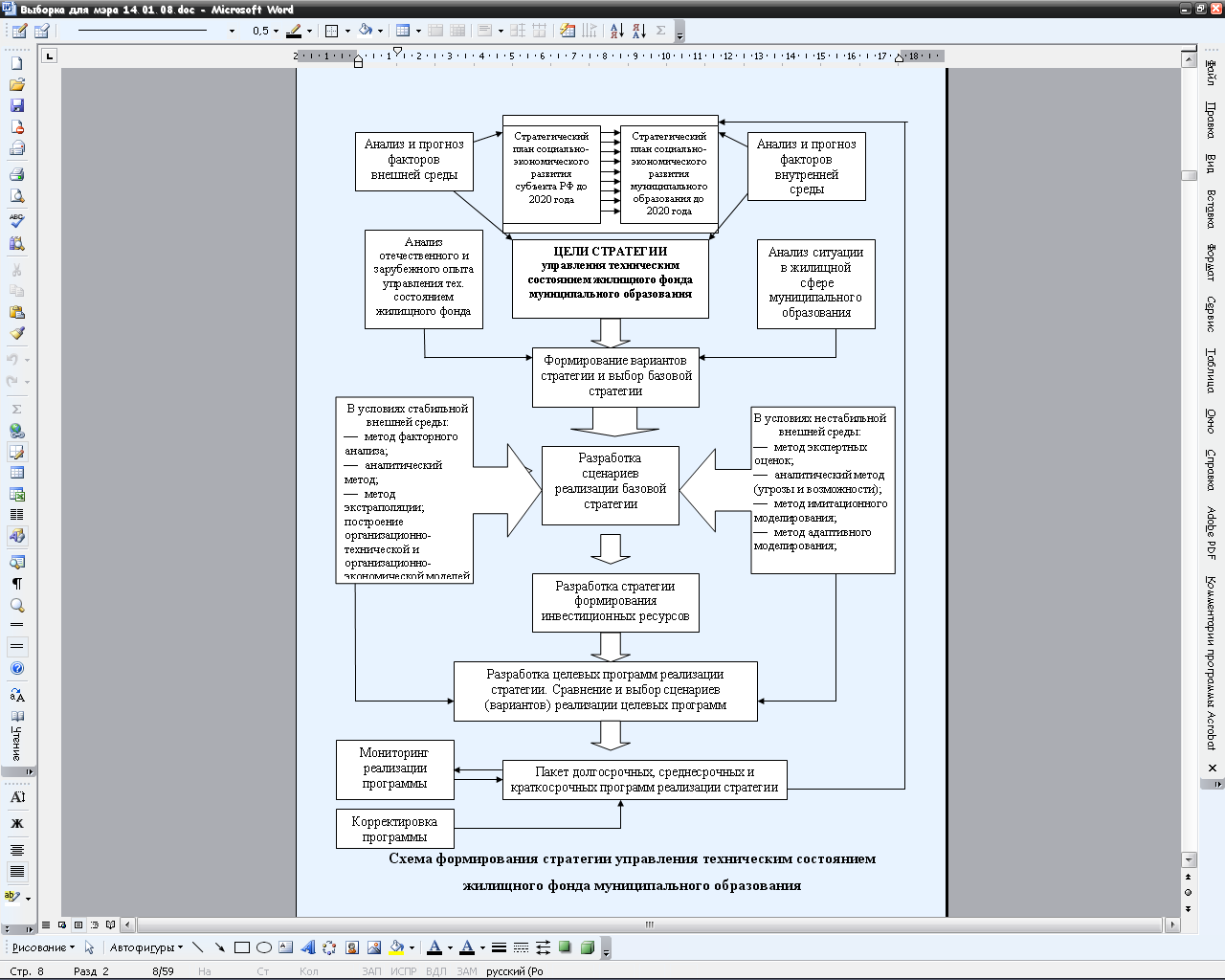Open the Файл menu
This screenshot has height=980, width=1225.
pyautogui.click(x=1211, y=73)
